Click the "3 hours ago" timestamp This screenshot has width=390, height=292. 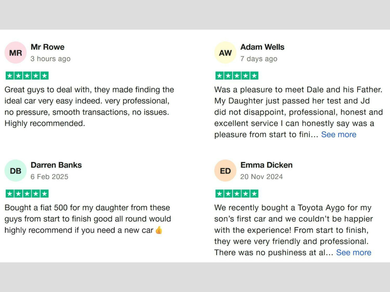click(x=51, y=59)
